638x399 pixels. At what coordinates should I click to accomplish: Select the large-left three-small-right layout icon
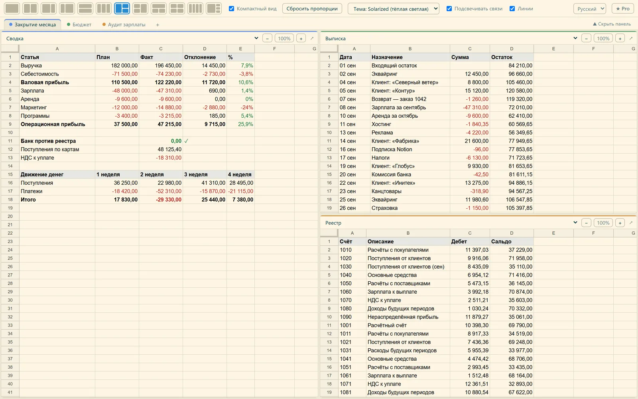(214, 8)
